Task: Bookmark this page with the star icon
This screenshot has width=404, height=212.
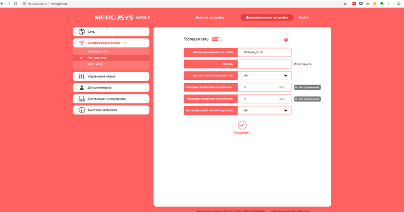Action: 345,3
